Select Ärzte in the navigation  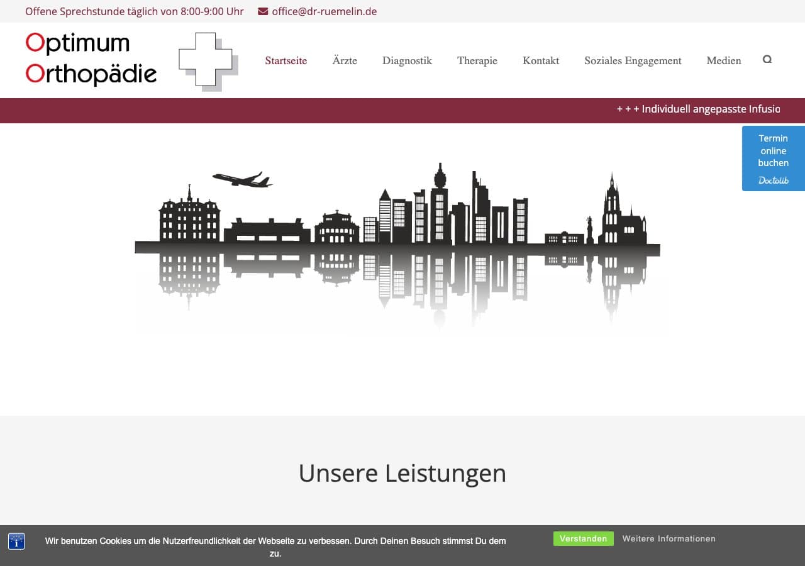345,60
